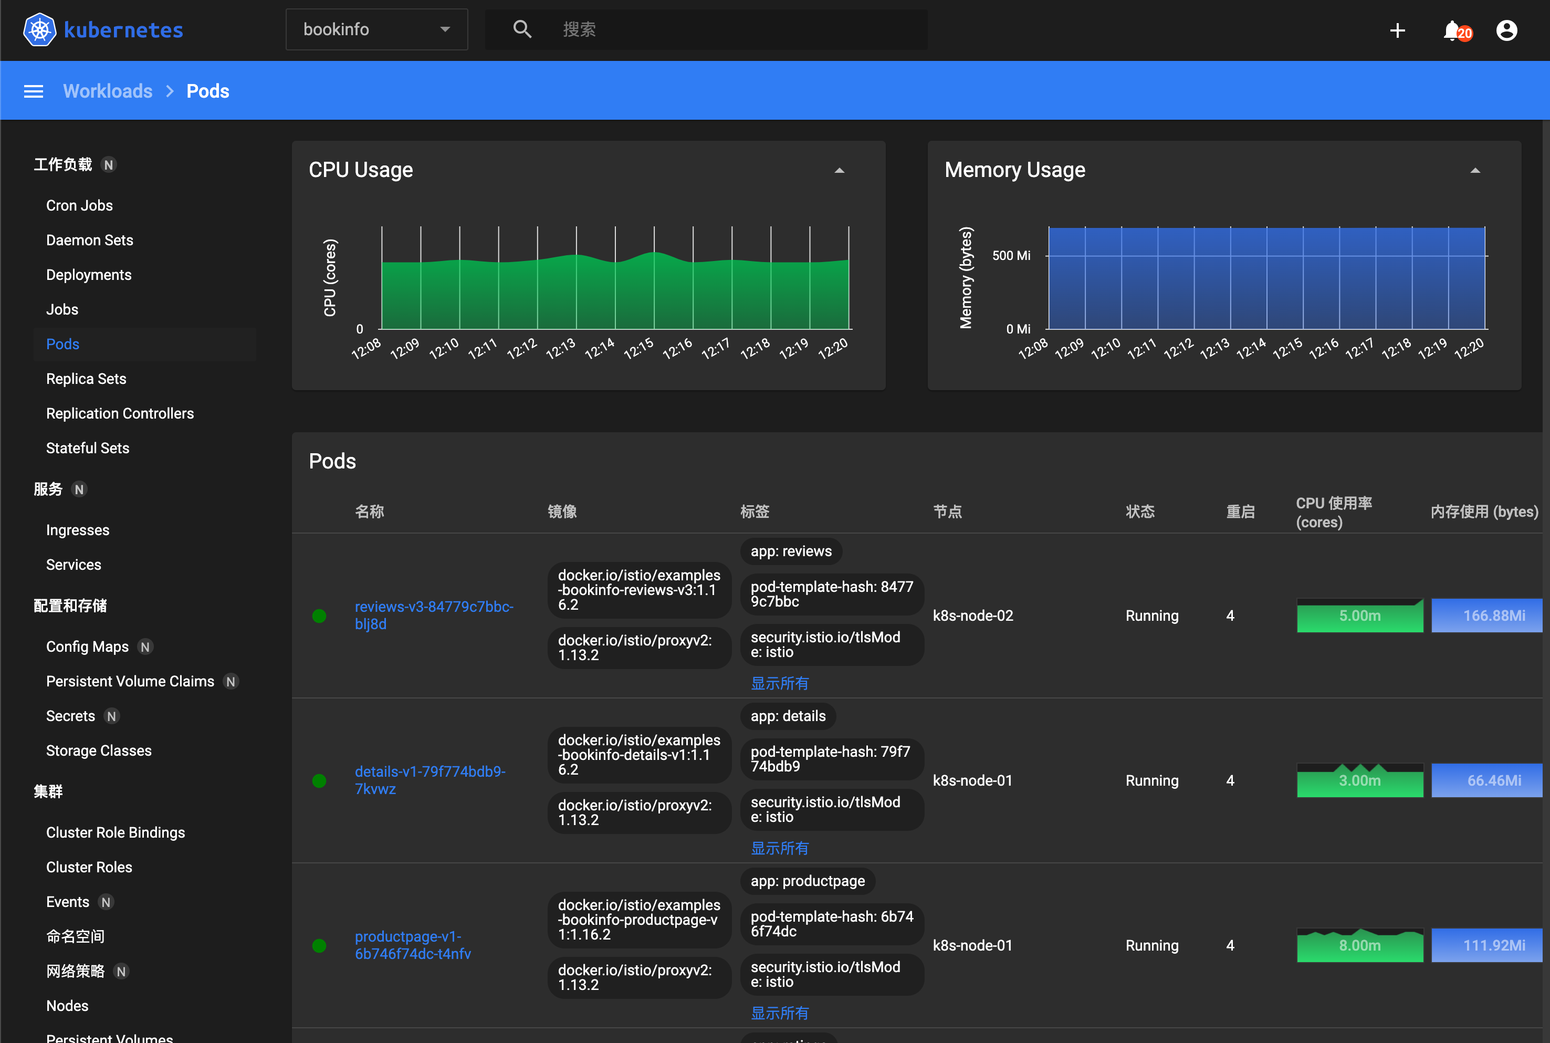Click the 166.88Mi memory bar for reviews-v3
This screenshot has height=1043, width=1550.
click(x=1487, y=616)
